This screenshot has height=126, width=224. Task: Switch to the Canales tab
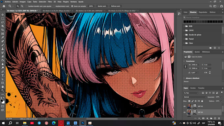coord(193,88)
